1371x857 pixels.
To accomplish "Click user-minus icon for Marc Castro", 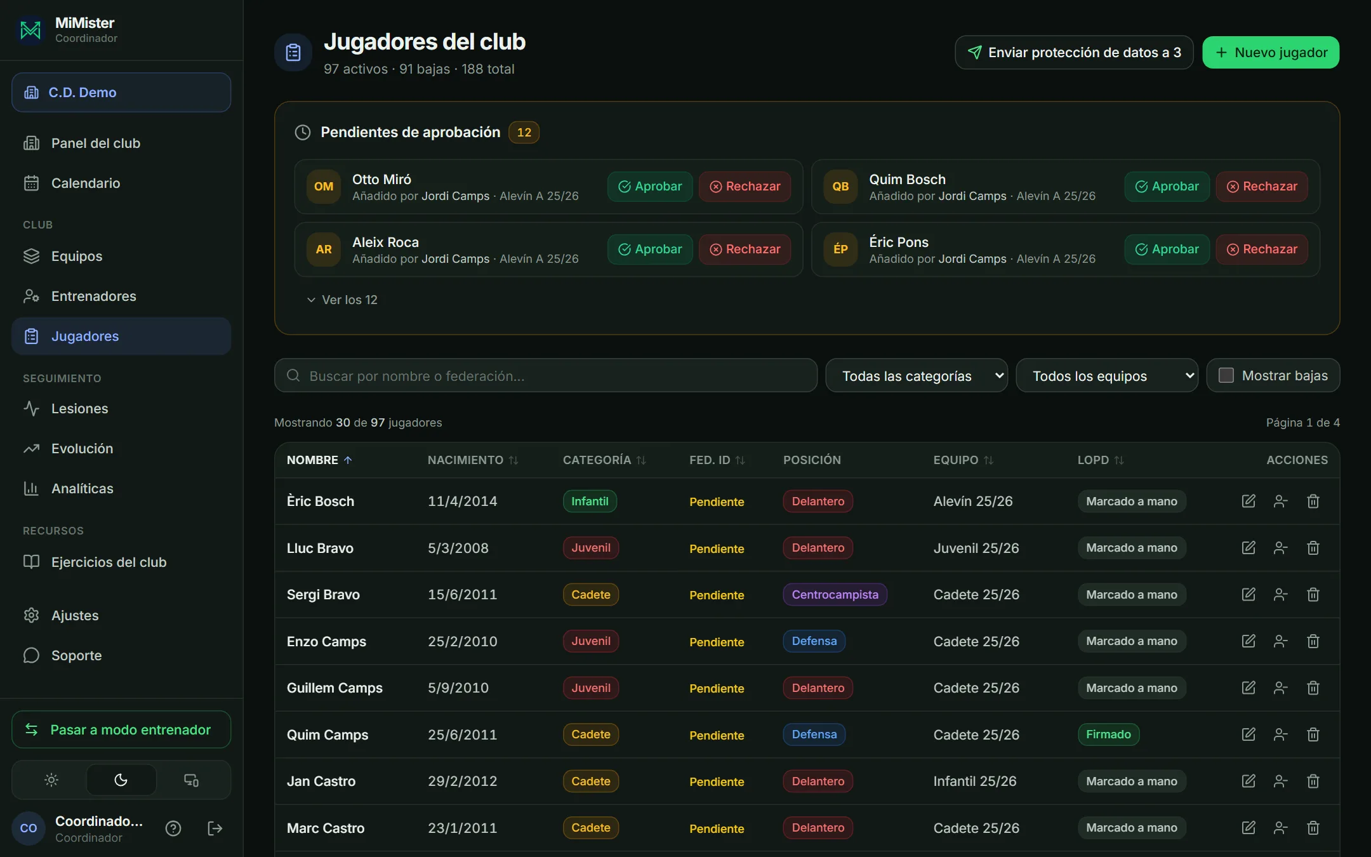I will [x=1281, y=828].
